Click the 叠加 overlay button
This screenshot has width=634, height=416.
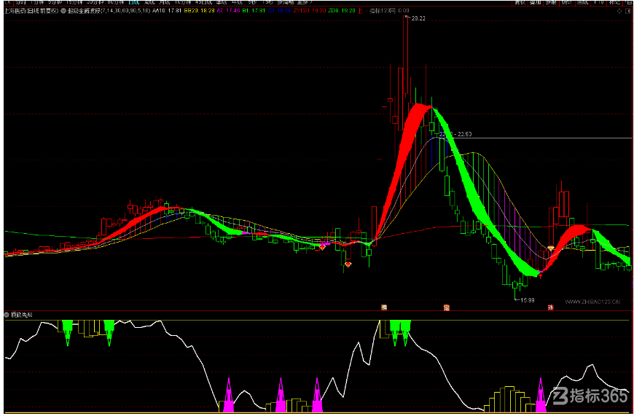click(x=536, y=2)
